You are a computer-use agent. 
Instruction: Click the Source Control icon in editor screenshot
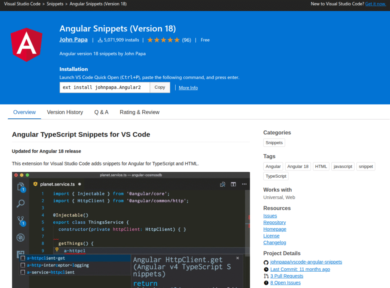(21, 220)
